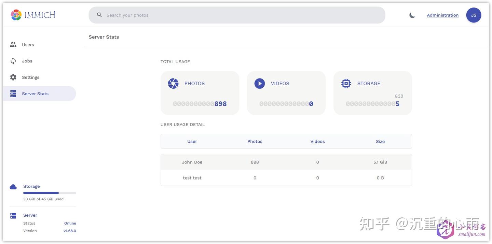The width and height of the screenshot is (492, 244).
Task: Open the JS user avatar menu
Action: click(x=474, y=15)
